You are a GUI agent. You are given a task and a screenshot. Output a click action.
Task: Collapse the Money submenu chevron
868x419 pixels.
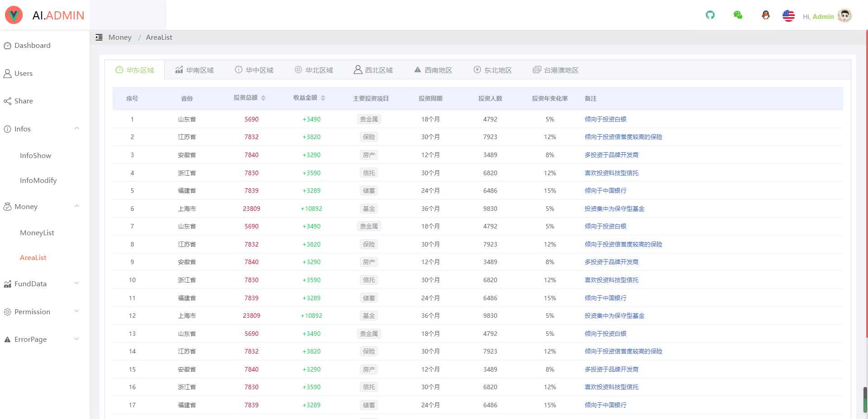pos(76,206)
